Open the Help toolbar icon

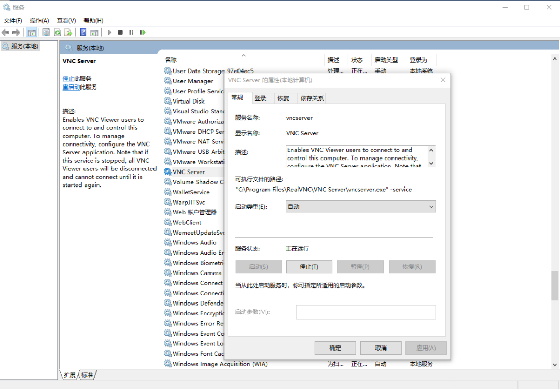pos(83,33)
